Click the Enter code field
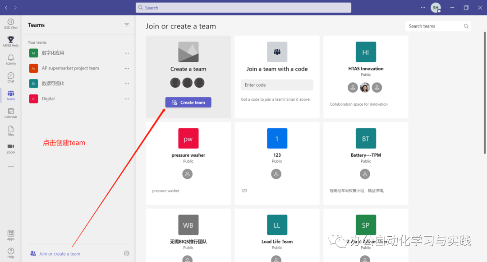This screenshot has height=262, width=487. (277, 85)
